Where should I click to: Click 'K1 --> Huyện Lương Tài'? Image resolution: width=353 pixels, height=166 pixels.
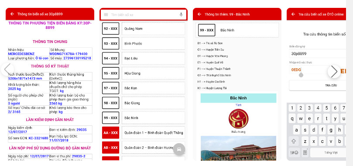(x=212, y=88)
